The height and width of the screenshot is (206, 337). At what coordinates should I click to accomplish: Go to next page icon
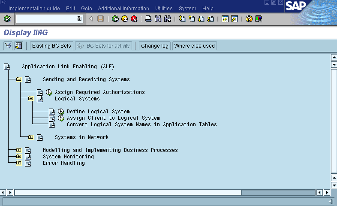(x=201, y=19)
